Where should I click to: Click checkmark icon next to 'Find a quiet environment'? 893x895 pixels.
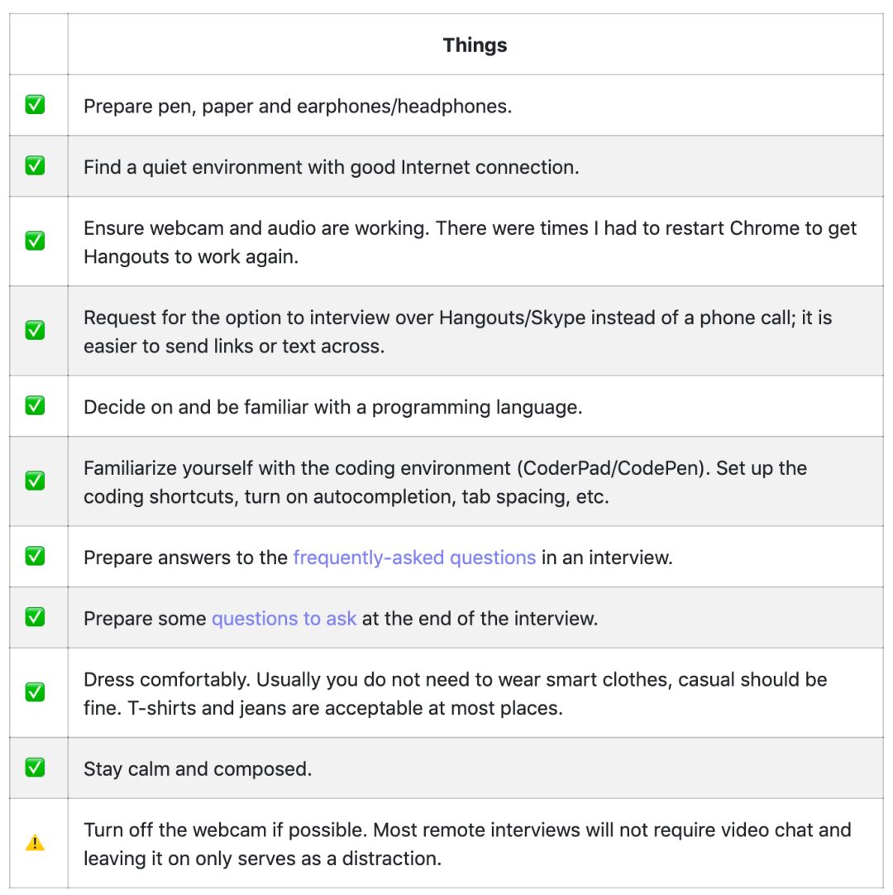click(x=35, y=165)
